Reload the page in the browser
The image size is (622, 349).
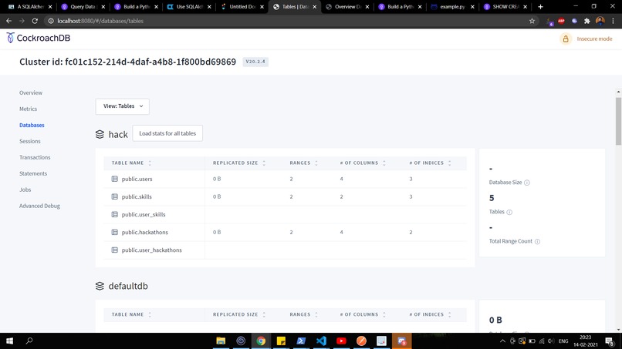point(35,21)
